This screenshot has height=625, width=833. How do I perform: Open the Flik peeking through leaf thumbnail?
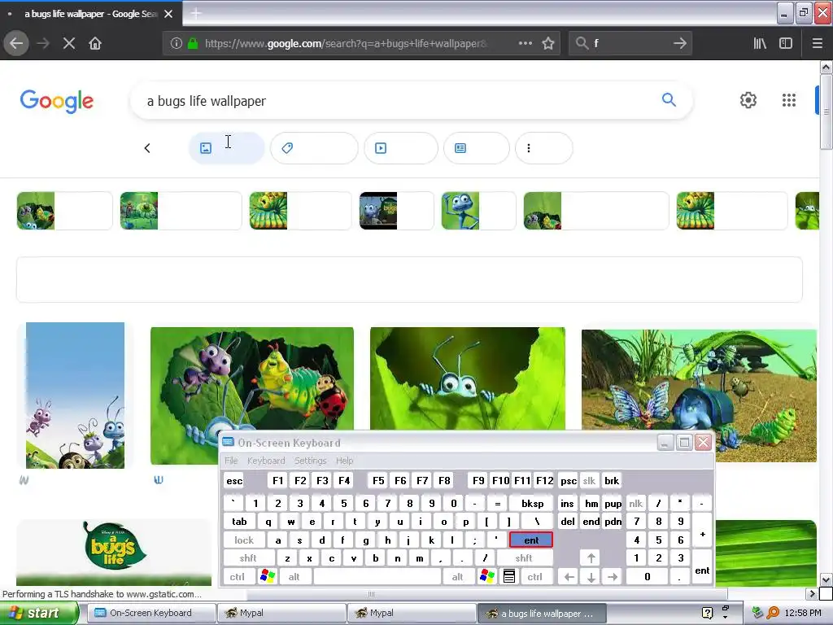tap(468, 378)
